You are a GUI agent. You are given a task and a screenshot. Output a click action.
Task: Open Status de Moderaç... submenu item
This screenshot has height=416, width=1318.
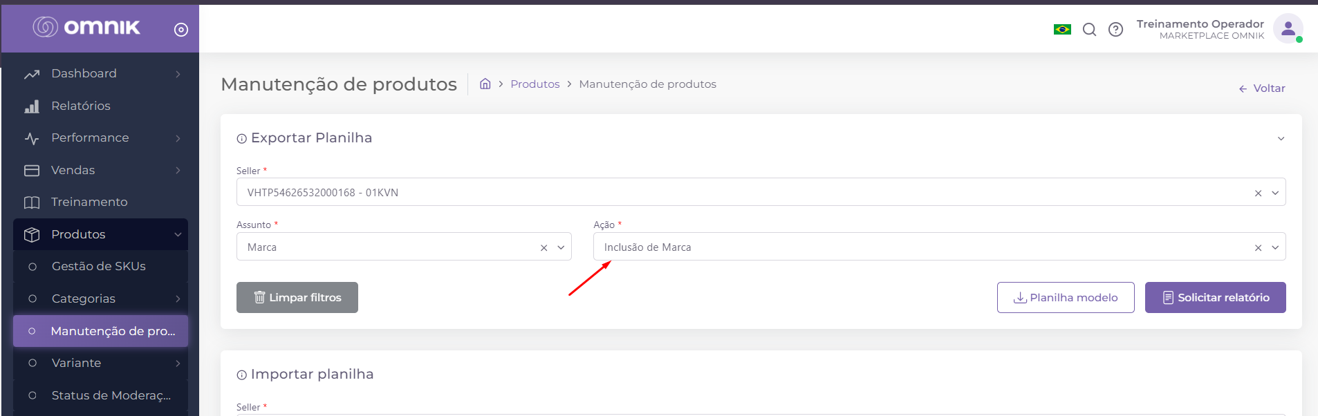tap(100, 395)
